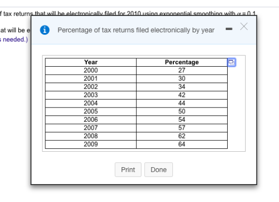The width and height of the screenshot is (279, 202).
Task: Click the 2007 year cell
Action: click(x=91, y=128)
